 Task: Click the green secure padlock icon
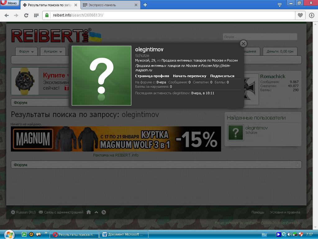(47, 15)
